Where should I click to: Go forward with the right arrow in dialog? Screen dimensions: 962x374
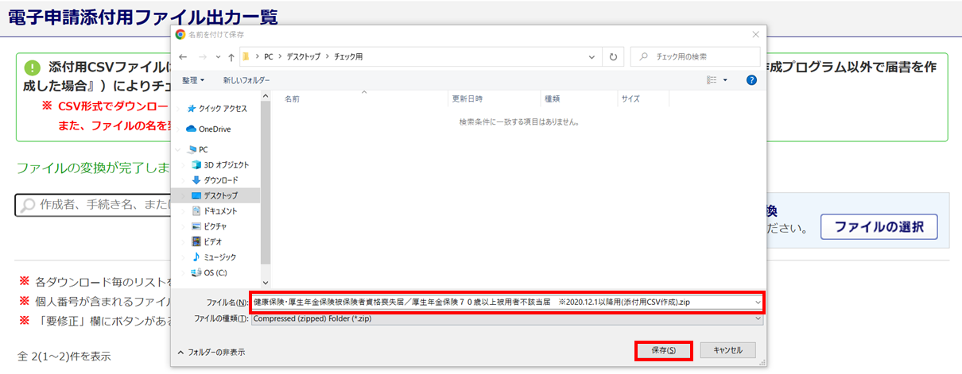click(x=202, y=57)
